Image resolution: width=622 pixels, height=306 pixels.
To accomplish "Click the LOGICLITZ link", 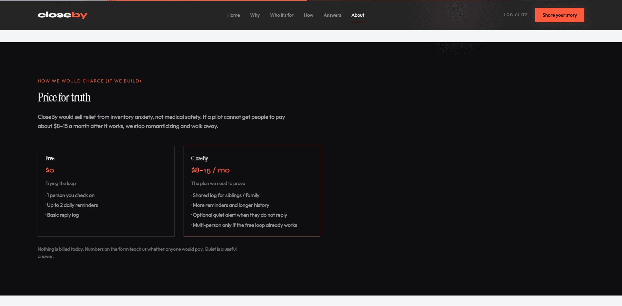I will (x=516, y=15).
